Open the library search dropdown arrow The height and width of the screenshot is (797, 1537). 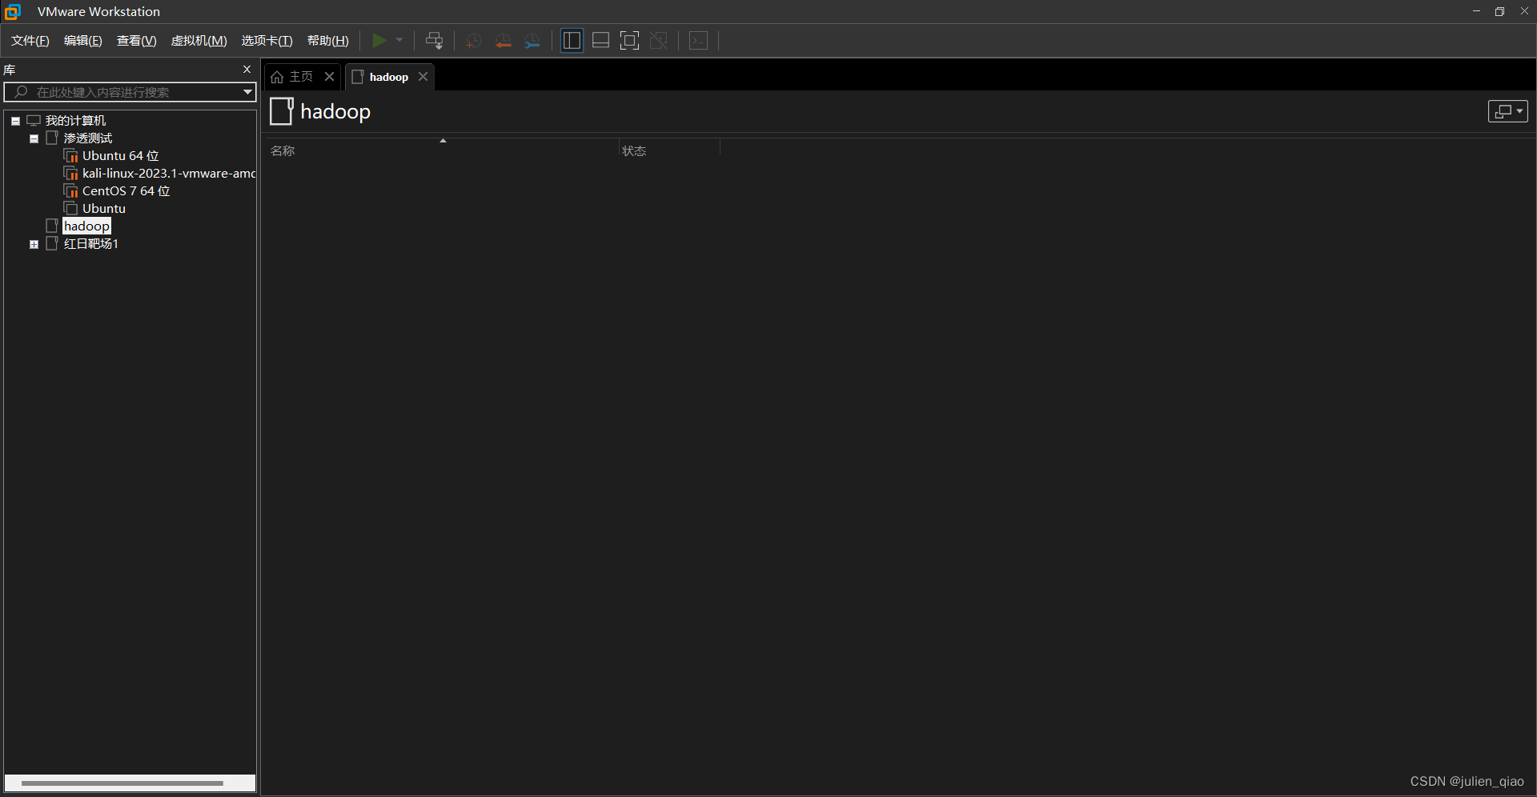(248, 92)
